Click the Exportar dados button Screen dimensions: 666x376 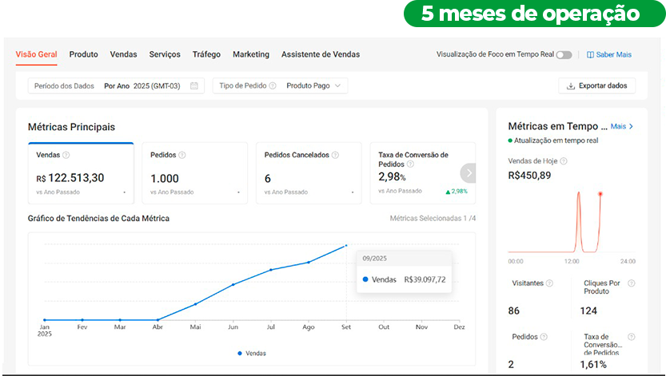coord(596,85)
